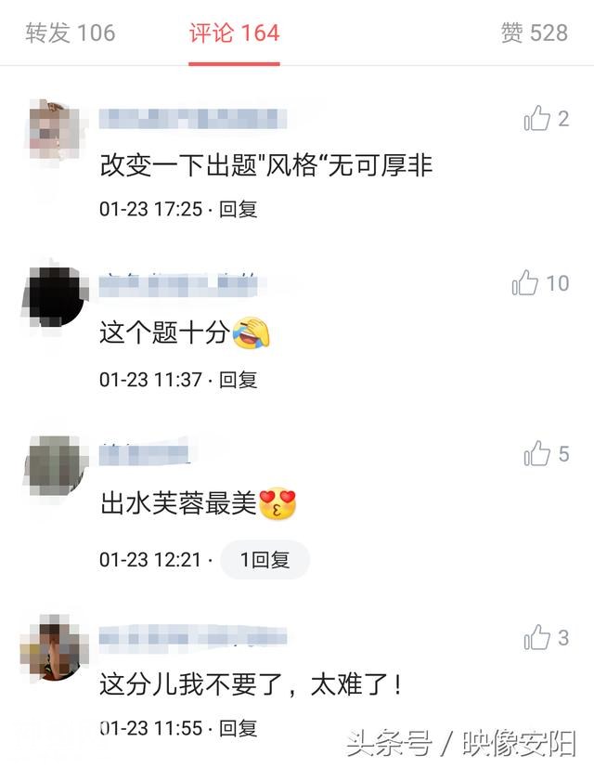The height and width of the screenshot is (768, 594).
Task: Like the comment with 2 likes
Action: [536, 119]
